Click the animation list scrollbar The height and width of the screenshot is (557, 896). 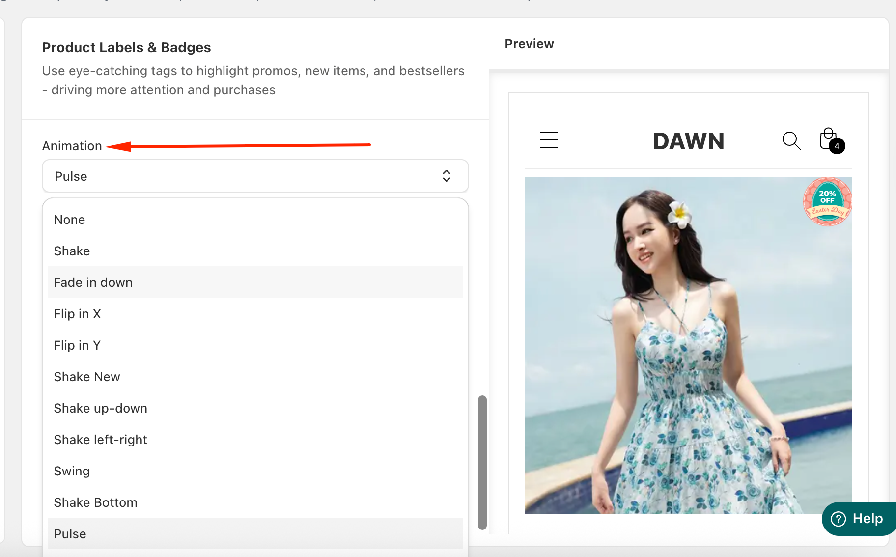click(482, 463)
